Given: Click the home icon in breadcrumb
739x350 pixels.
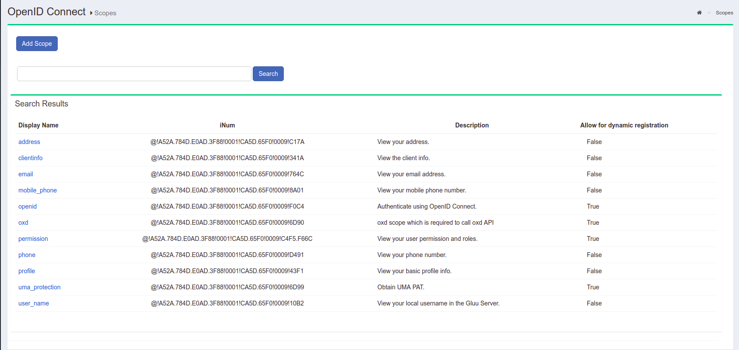Looking at the screenshot, I should 699,13.
